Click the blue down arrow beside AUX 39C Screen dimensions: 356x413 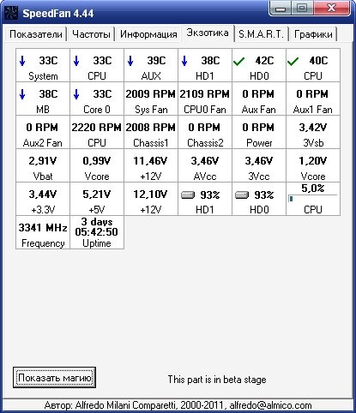tap(130, 61)
